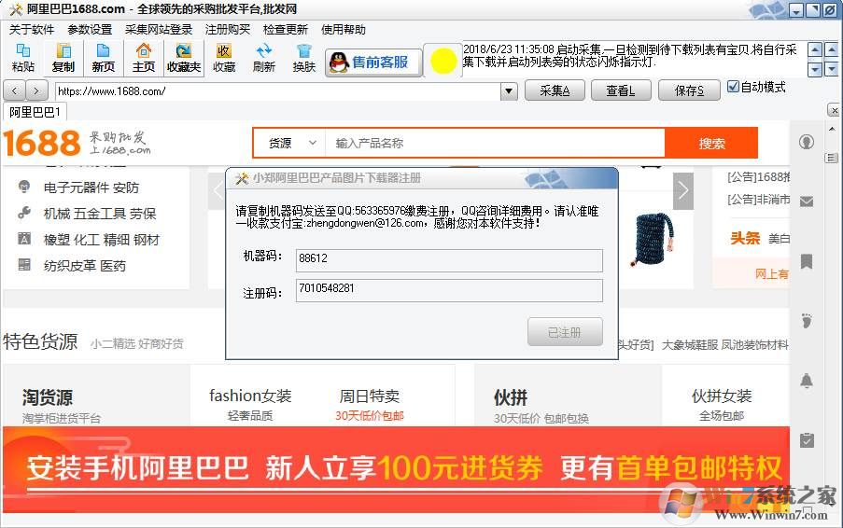Image resolution: width=843 pixels, height=528 pixels.
Task: Click the app mobile install promo banner
Action: click(x=396, y=469)
